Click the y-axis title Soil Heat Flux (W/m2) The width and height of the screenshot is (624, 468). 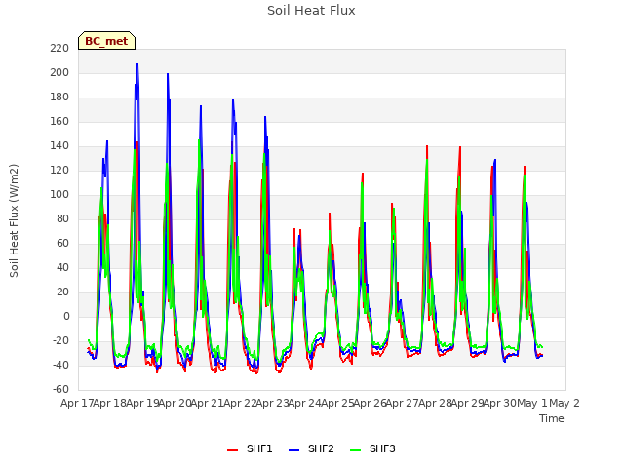coord(14,220)
